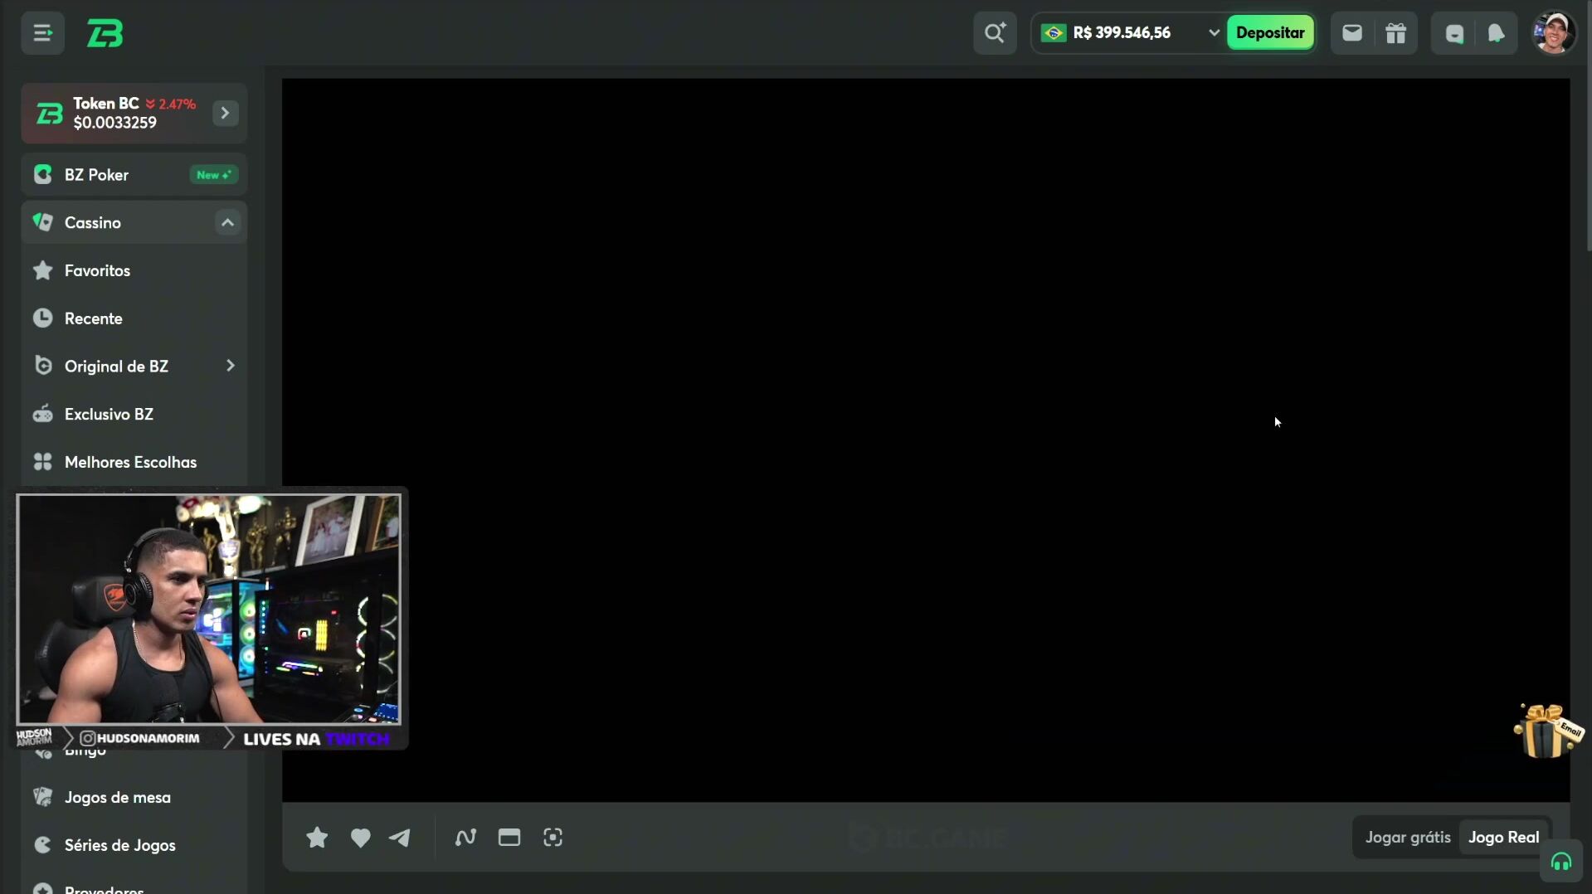Click the Melhores Escolhas grid icon

(x=43, y=462)
